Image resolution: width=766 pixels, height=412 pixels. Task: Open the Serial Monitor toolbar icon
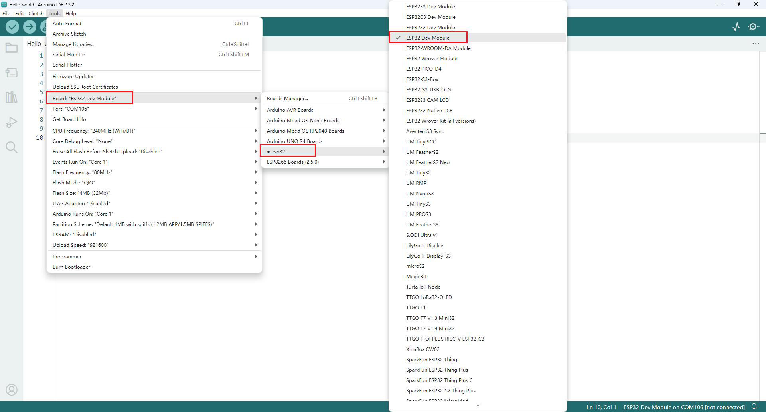click(x=754, y=27)
